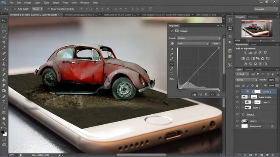Toggle visibility of Layer 3

pyautogui.click(x=237, y=102)
